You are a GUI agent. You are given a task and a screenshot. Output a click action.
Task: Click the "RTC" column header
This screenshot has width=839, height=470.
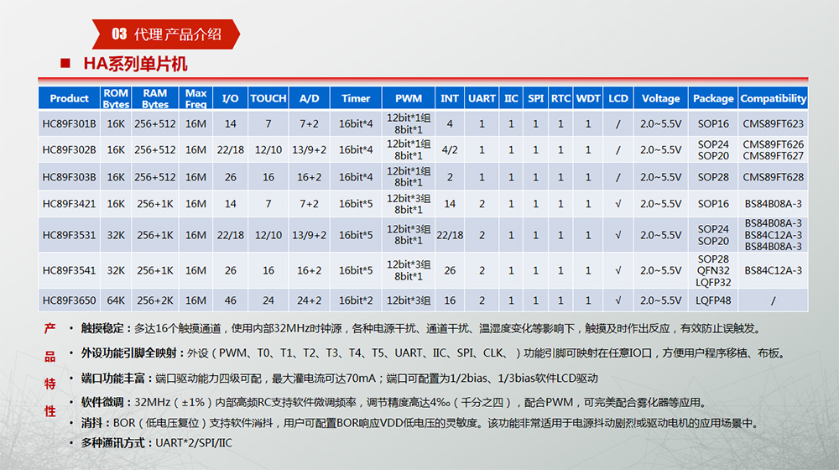pos(560,98)
